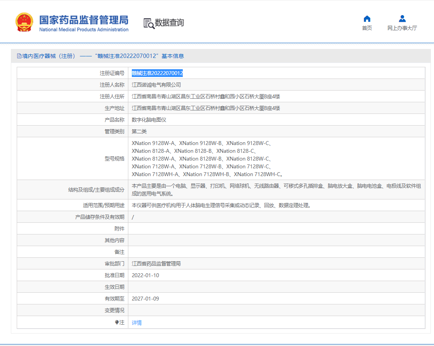This screenshot has width=434, height=346.
Task: Click approval date 2022-01-10
Action: point(145,275)
